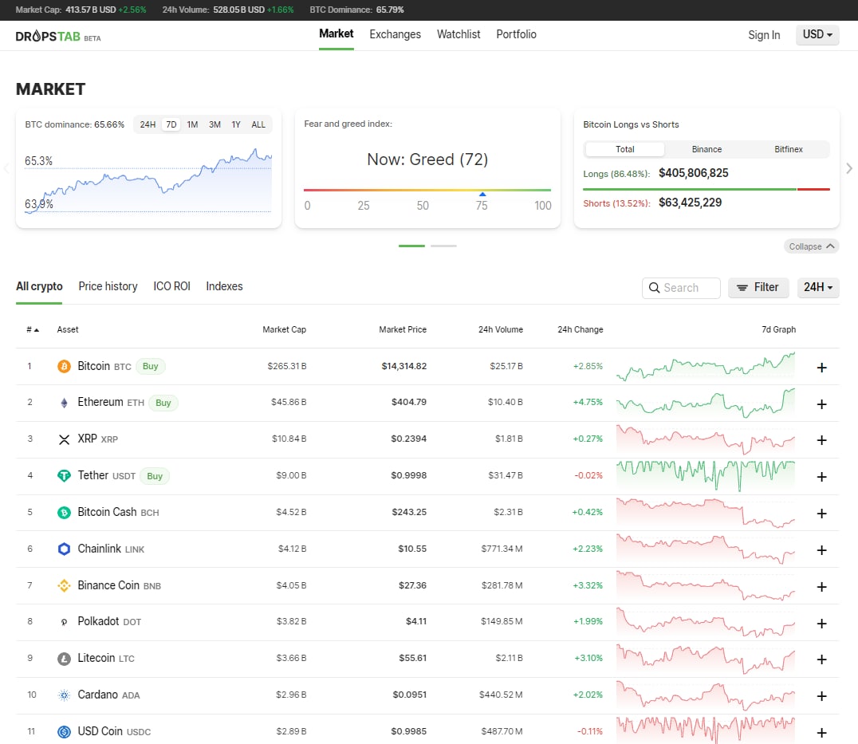Select 1Y range for BTC dominance chart
This screenshot has height=744, width=858.
pyautogui.click(x=236, y=124)
